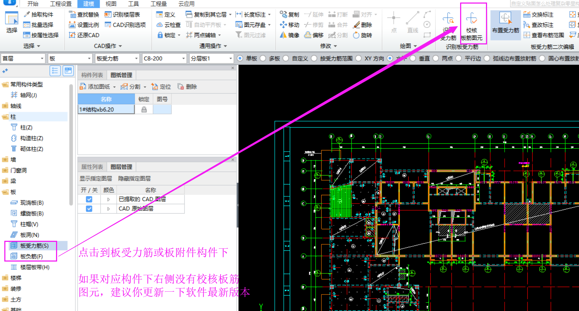Uncheck CAD 原始图层 checkbox

[89, 209]
